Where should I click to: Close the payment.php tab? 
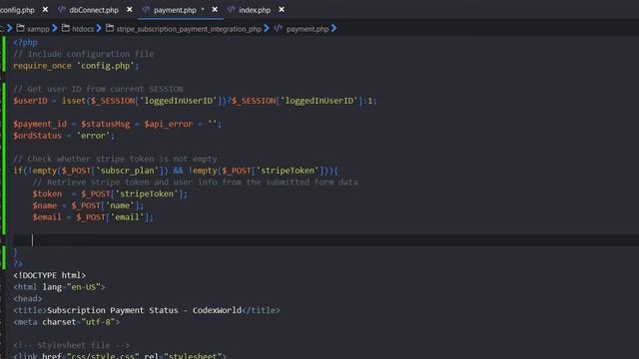(215, 9)
